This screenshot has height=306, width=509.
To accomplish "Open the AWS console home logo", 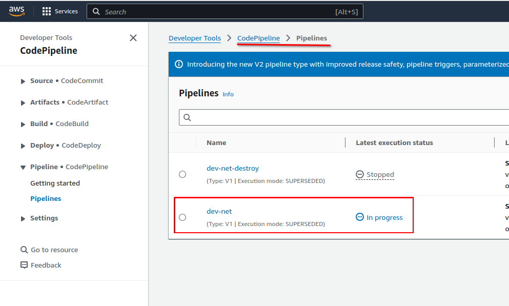I will click(x=16, y=11).
